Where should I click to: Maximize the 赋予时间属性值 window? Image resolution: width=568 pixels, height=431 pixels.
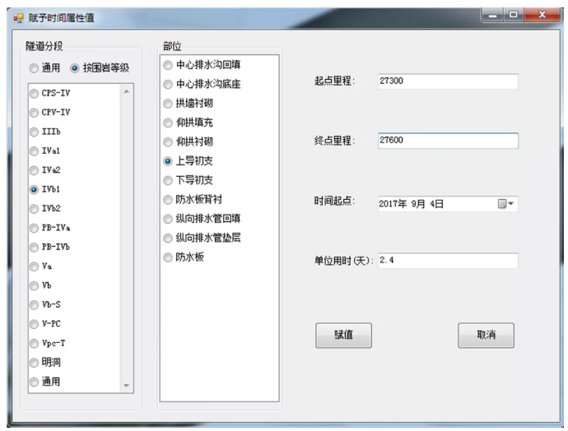tap(514, 15)
